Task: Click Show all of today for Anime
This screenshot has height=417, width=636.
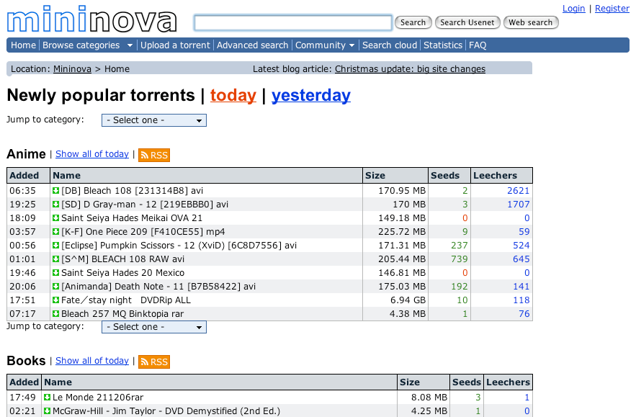Action: coord(92,154)
